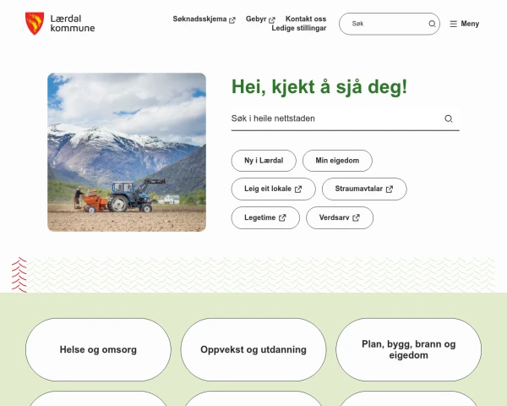
Task: Click the Søk i heile nettstaden field
Action: (x=345, y=118)
